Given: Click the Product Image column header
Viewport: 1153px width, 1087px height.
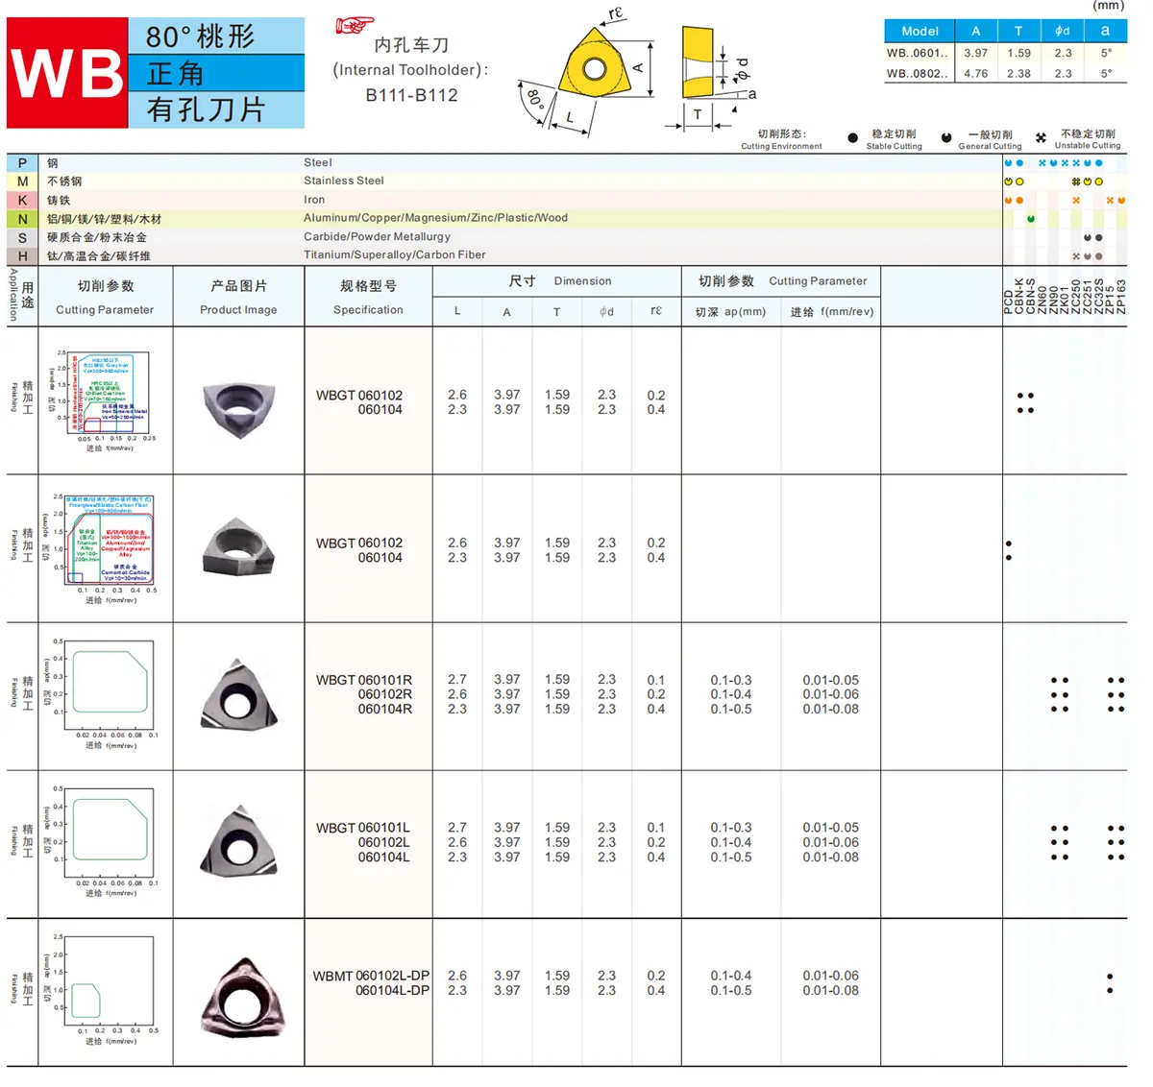Looking at the screenshot, I should (x=238, y=298).
